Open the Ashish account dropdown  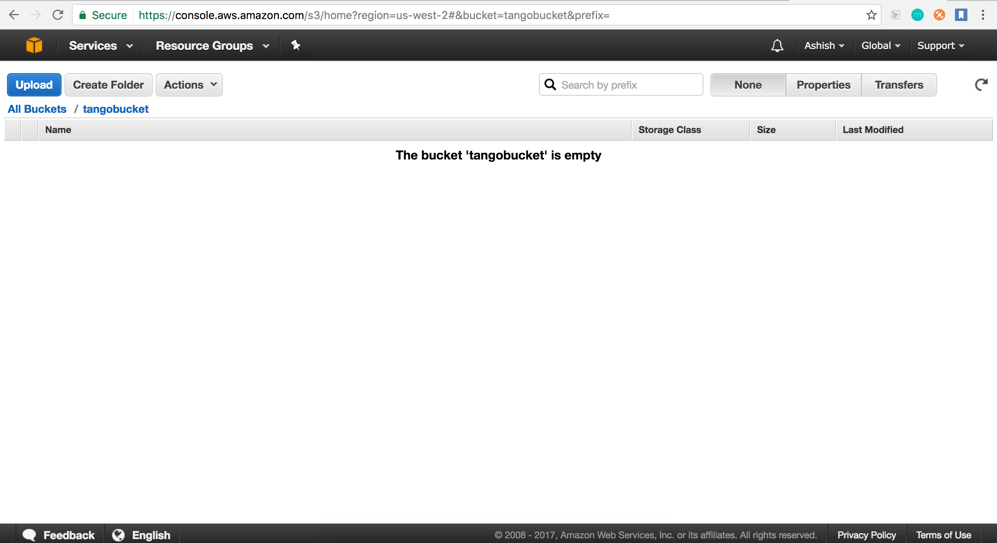[x=824, y=46]
